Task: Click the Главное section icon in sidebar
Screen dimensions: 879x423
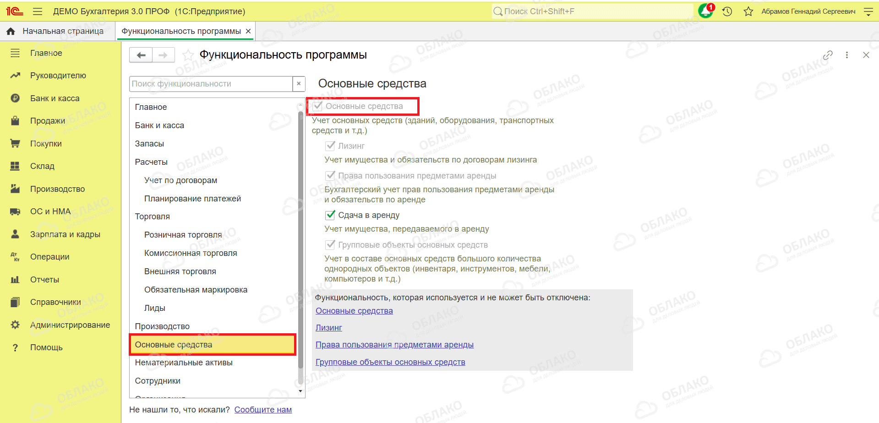Action: [x=15, y=53]
